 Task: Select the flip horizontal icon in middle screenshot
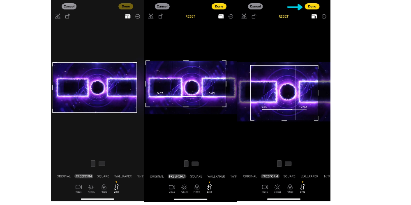point(151,16)
